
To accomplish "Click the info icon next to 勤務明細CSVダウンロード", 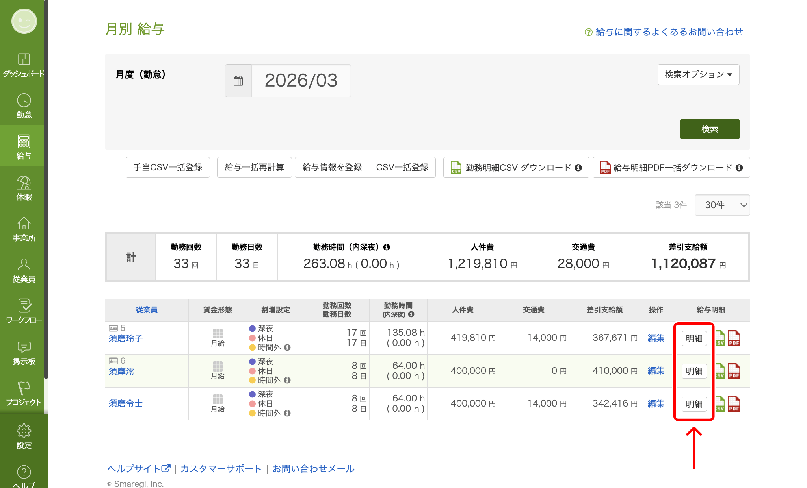I will [x=578, y=167].
